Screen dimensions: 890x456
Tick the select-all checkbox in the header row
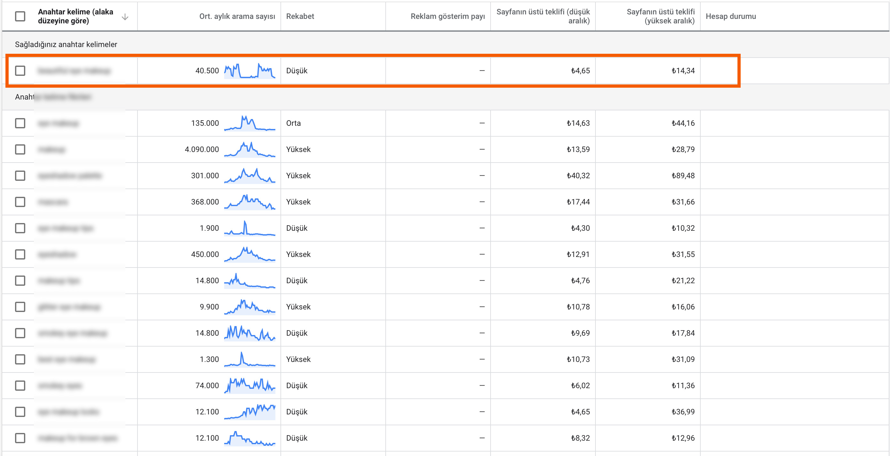(20, 16)
